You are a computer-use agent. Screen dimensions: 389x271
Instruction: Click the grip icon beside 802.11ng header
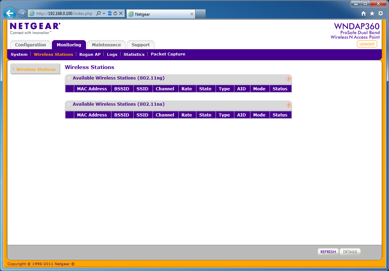point(69,78)
